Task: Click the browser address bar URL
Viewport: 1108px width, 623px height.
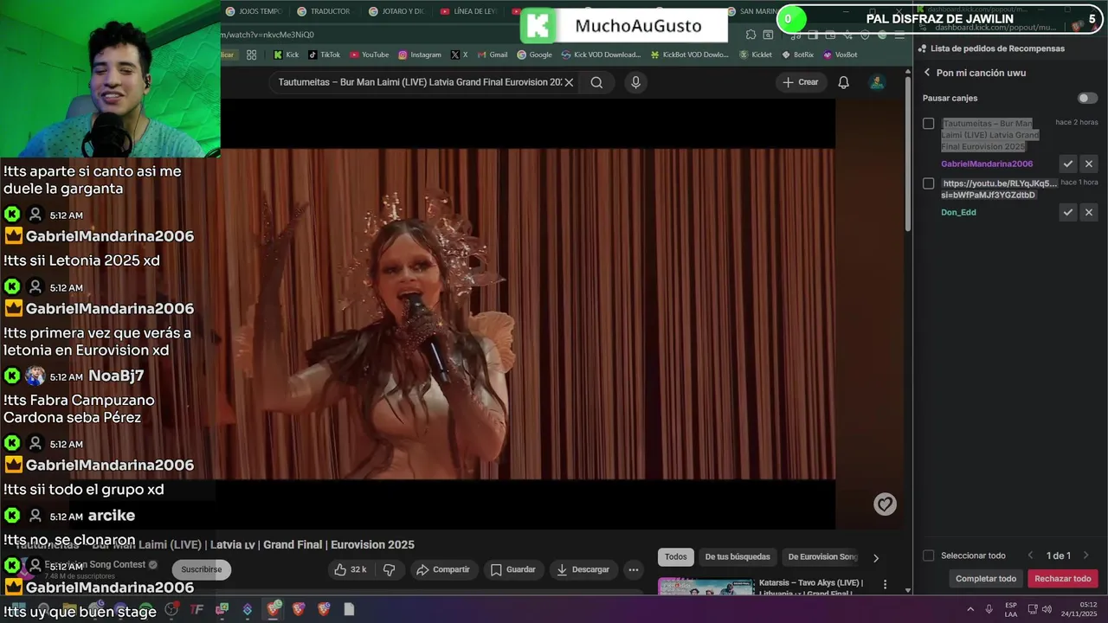Action: tap(268, 35)
